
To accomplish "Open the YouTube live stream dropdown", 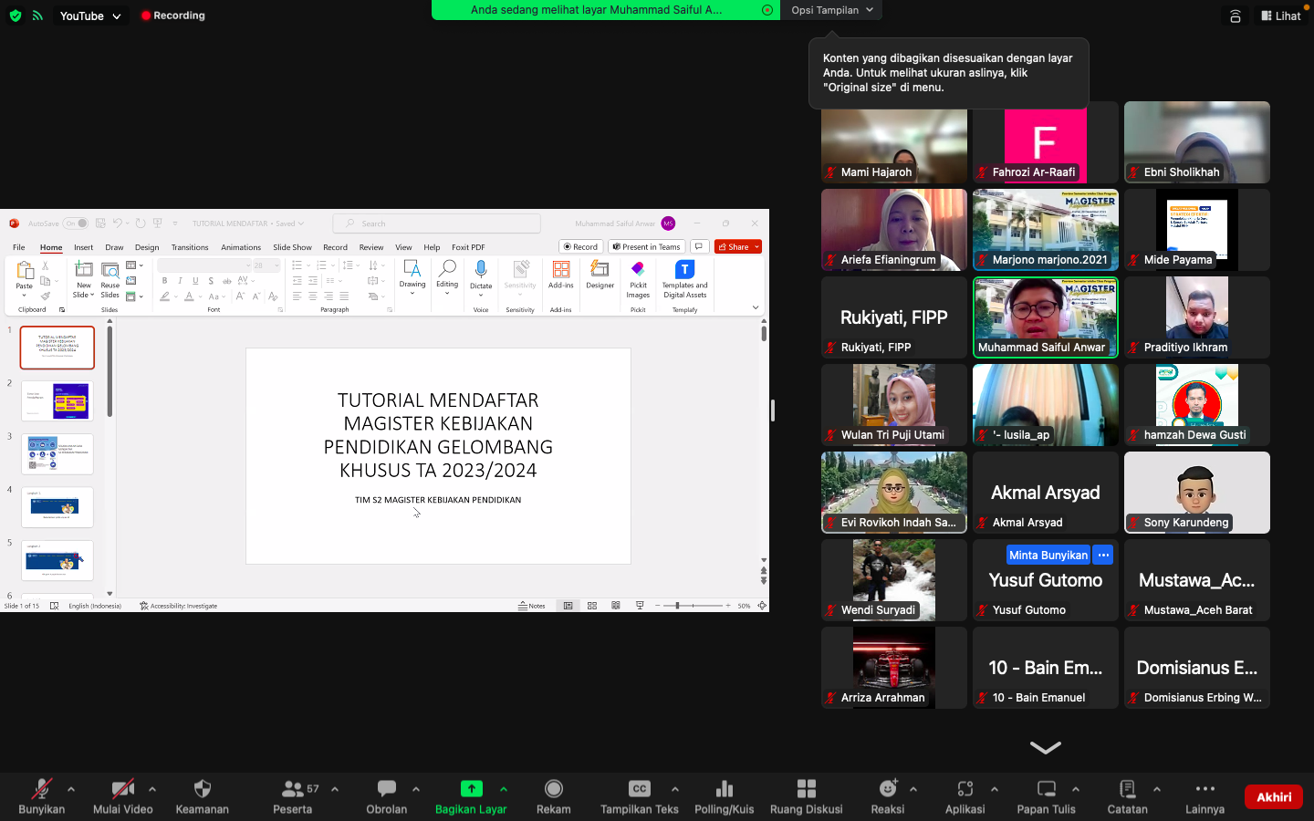I will (x=89, y=16).
